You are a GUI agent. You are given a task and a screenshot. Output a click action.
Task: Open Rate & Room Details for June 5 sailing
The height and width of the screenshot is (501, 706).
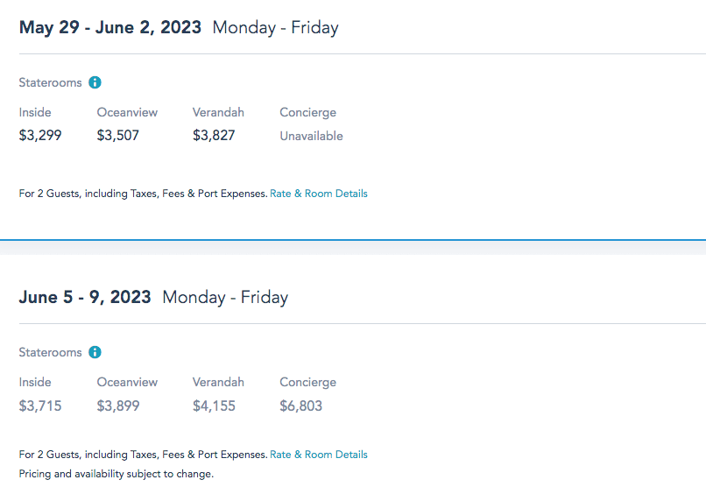[x=319, y=455]
